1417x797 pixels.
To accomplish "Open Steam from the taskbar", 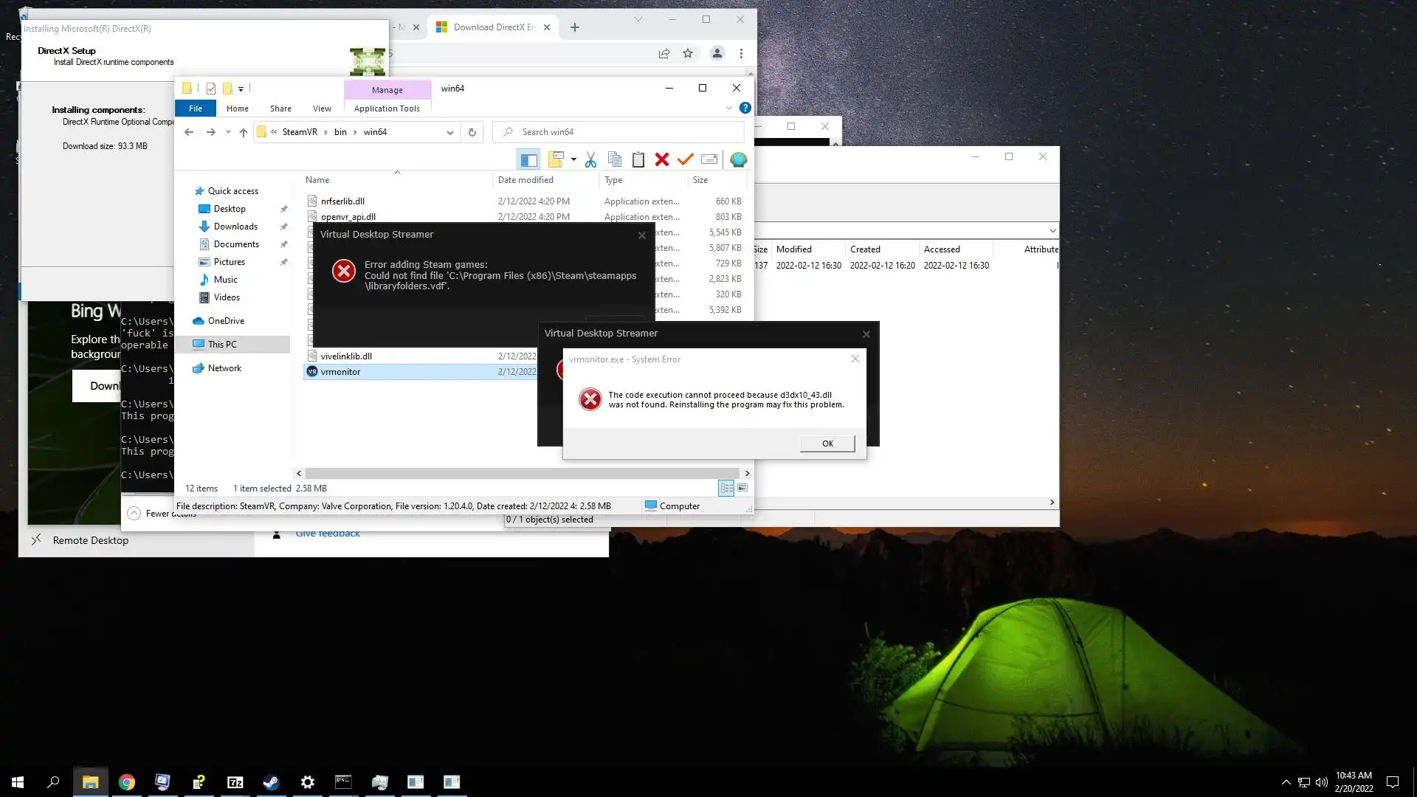I will pos(271,782).
